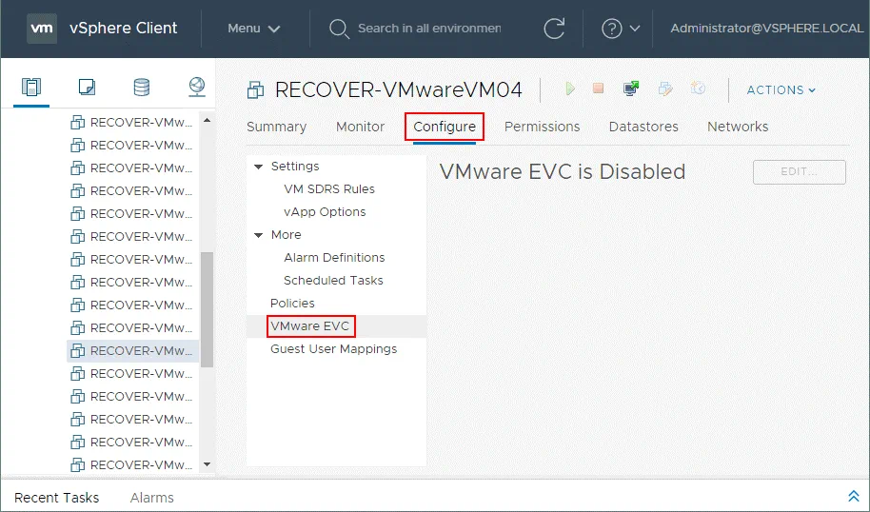Open the Datastores tab
Screen dimensions: 870x512
point(643,127)
